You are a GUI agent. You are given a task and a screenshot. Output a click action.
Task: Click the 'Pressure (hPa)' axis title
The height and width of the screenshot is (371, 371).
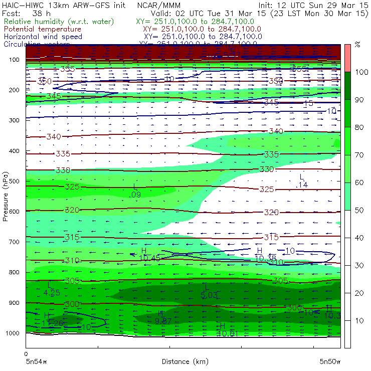pyautogui.click(x=5, y=197)
